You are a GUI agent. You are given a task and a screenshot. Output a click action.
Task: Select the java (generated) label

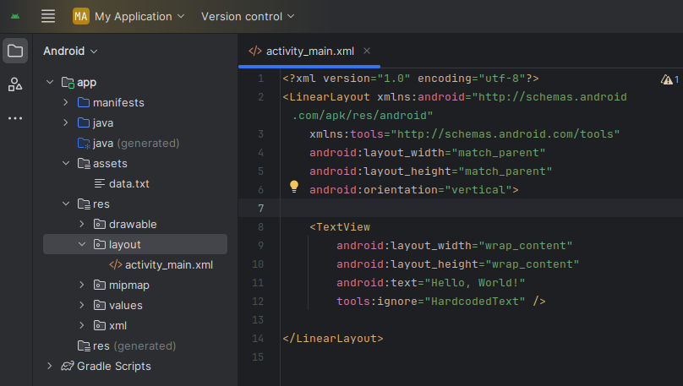pos(136,144)
